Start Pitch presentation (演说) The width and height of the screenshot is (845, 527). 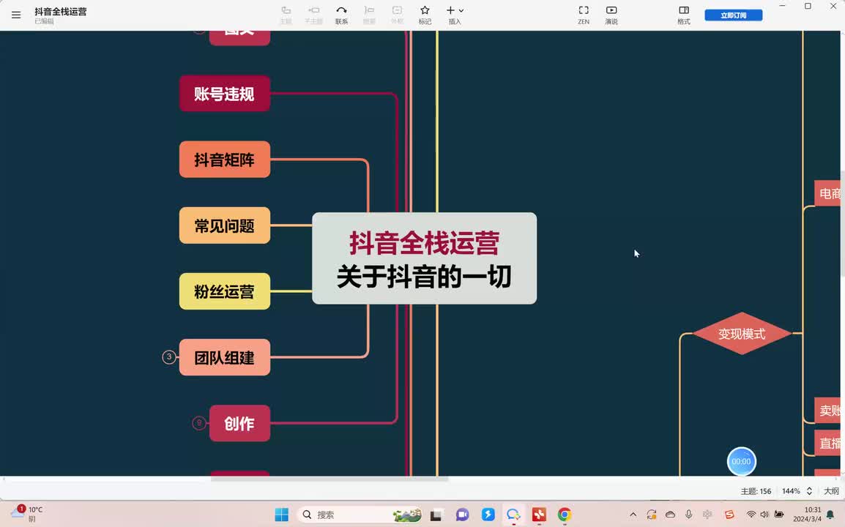pos(611,15)
